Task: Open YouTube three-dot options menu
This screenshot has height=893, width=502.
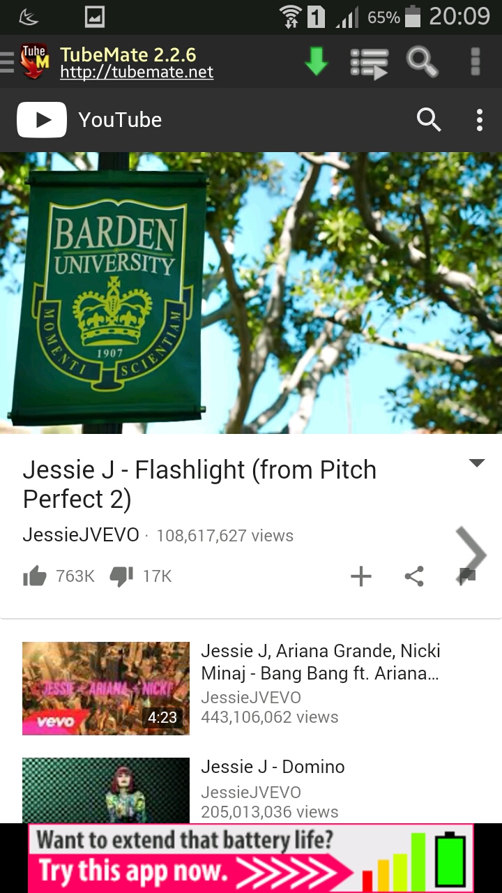Action: (480, 120)
